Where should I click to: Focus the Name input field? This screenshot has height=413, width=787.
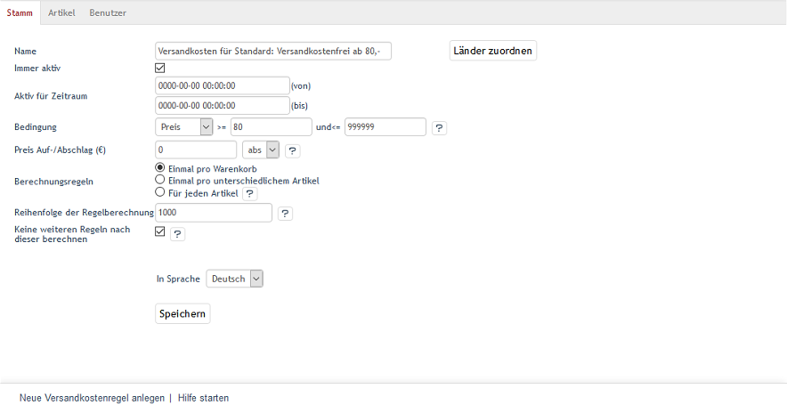click(273, 52)
